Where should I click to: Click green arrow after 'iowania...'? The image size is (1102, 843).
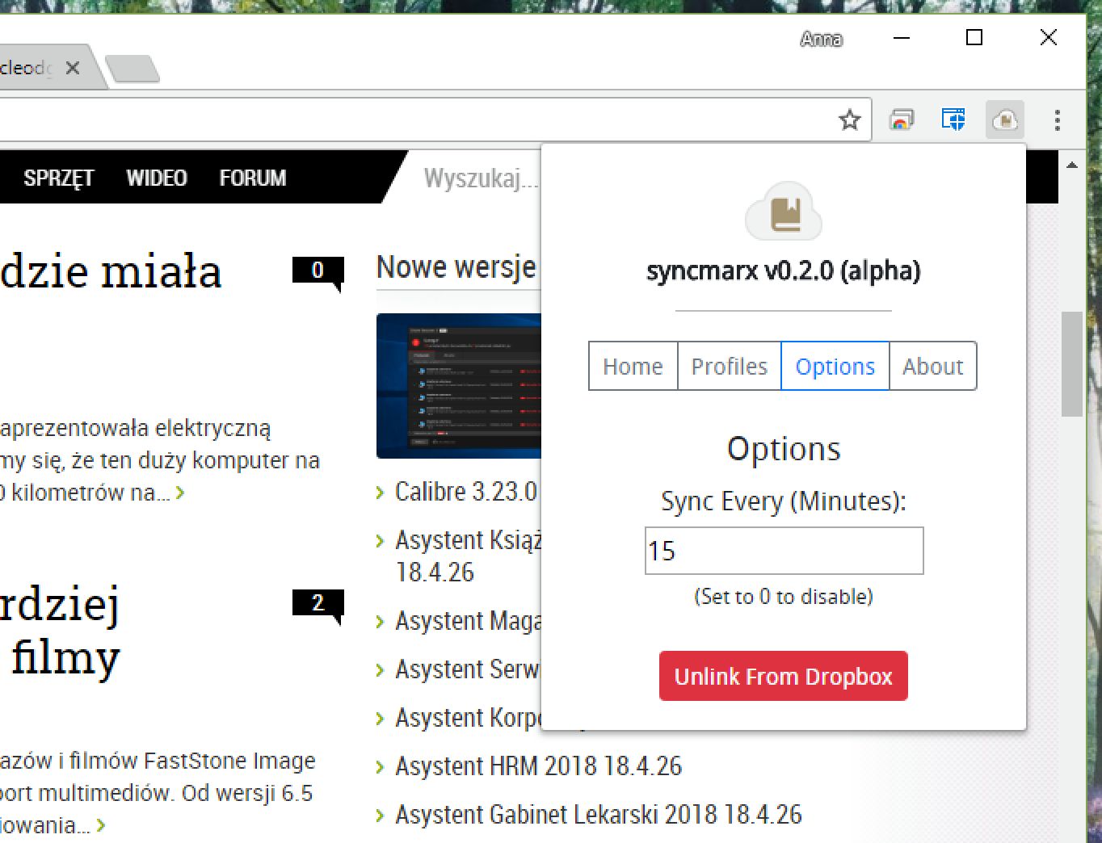click(101, 825)
